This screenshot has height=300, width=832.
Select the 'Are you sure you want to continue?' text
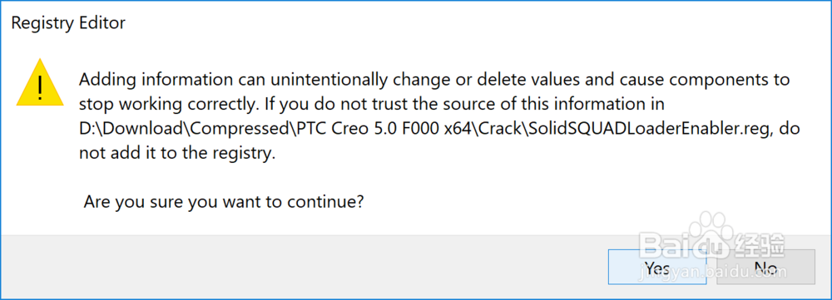tap(223, 202)
